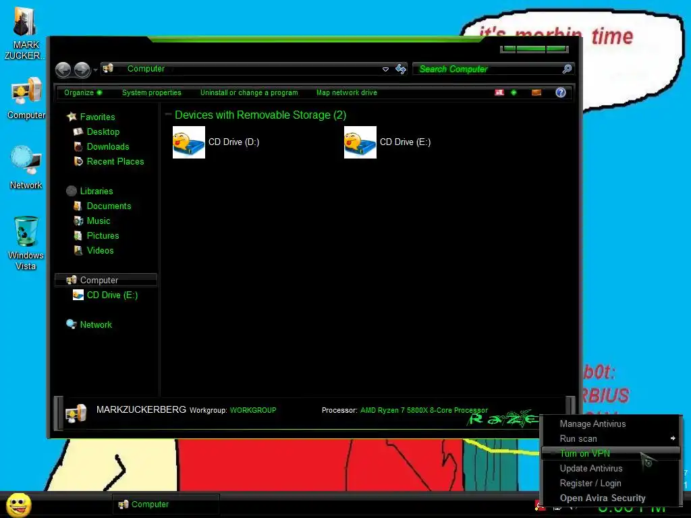Open Downloads under Favorites
The image size is (691, 518).
click(x=108, y=146)
